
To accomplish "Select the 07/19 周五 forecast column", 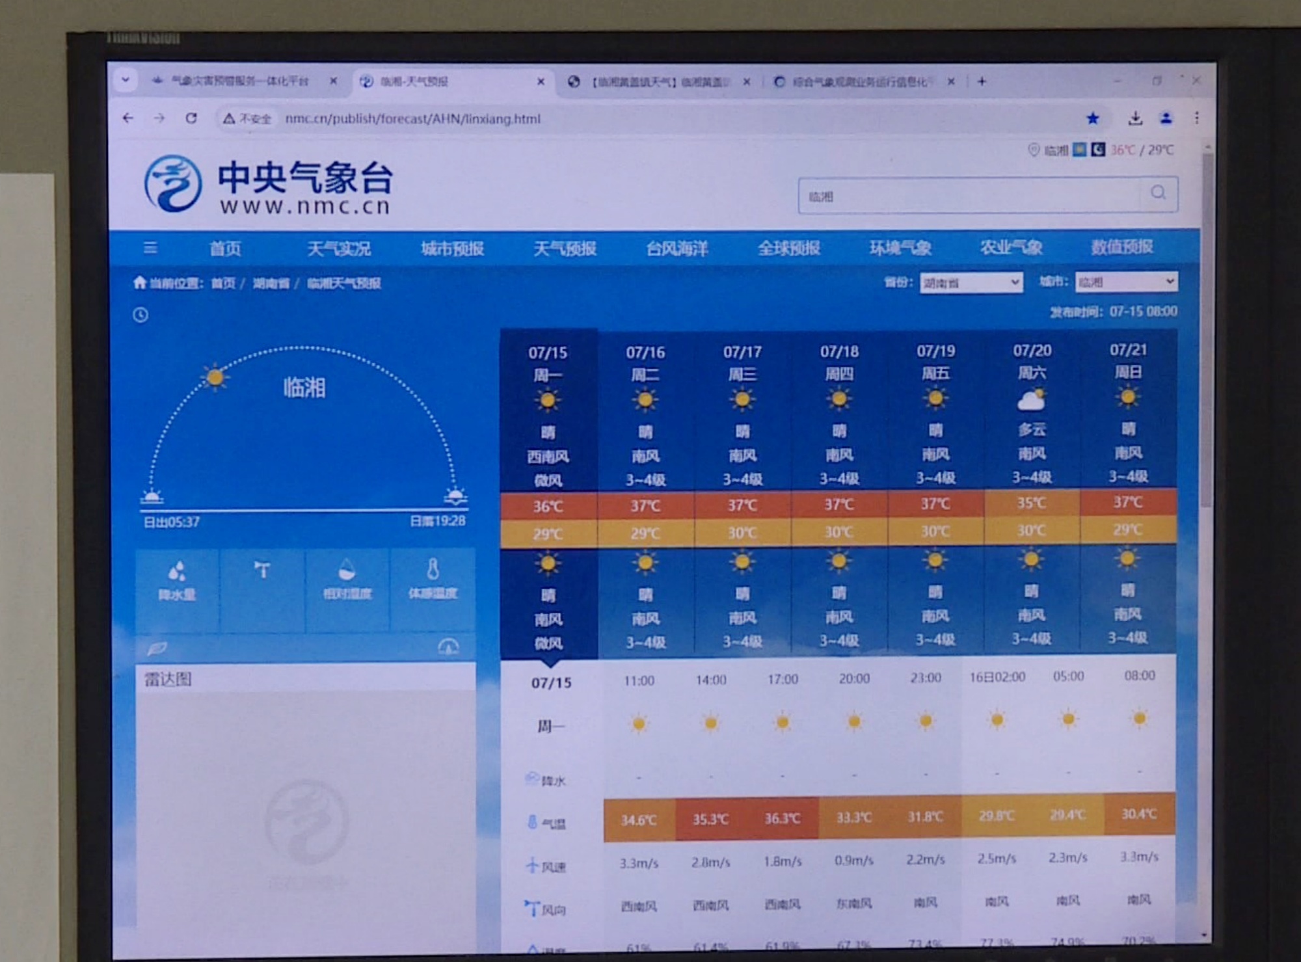I will tap(935, 492).
